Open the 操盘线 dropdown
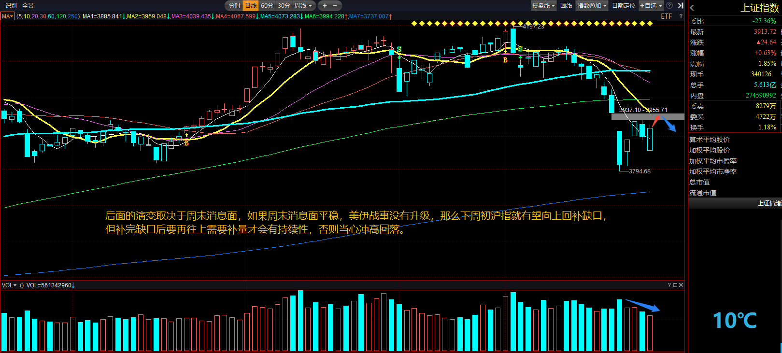The image size is (782, 353). click(543, 6)
